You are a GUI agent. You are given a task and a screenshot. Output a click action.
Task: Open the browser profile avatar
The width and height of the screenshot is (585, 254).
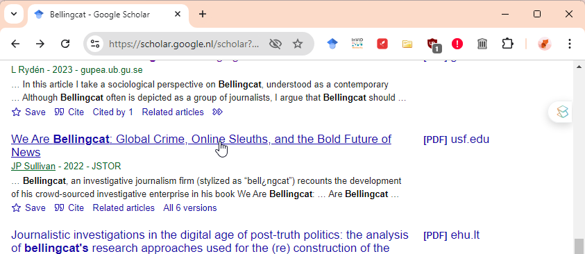pos(544,44)
